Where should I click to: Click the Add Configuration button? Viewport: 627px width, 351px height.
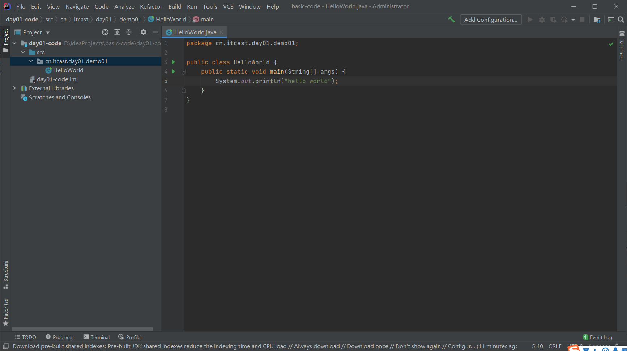click(491, 19)
